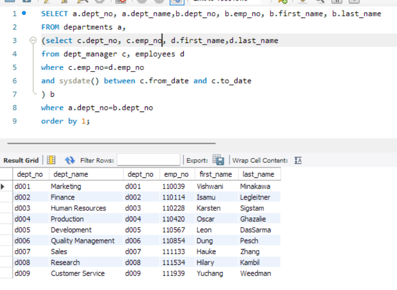The image size is (397, 290).
Task: Select the first_name cell Leon
Action: click(x=217, y=230)
